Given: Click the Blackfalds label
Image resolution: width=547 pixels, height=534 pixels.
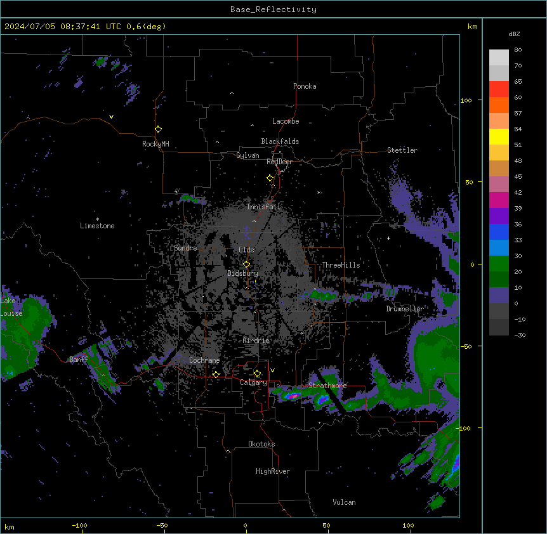Looking at the screenshot, I should pos(280,141).
